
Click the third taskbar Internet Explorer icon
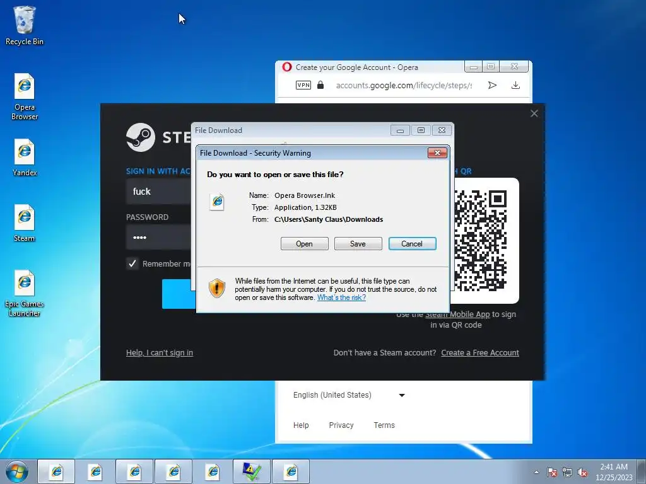[135, 471]
